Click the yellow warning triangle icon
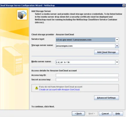Viewport: 127px width, 117px height. [x=37, y=88]
